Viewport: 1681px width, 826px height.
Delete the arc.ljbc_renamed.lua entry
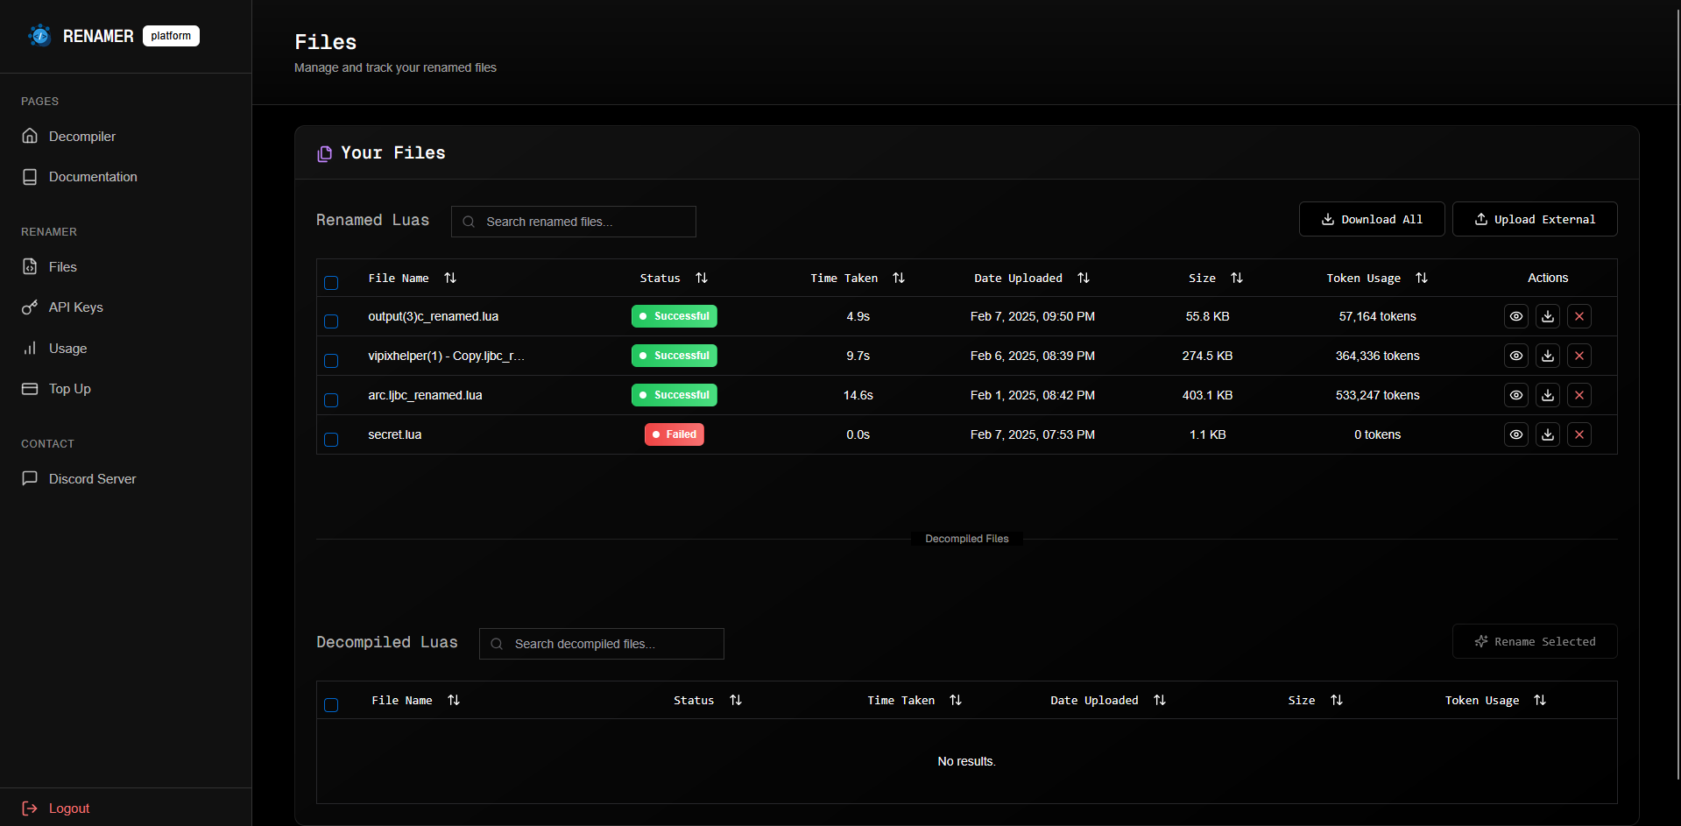tap(1579, 395)
